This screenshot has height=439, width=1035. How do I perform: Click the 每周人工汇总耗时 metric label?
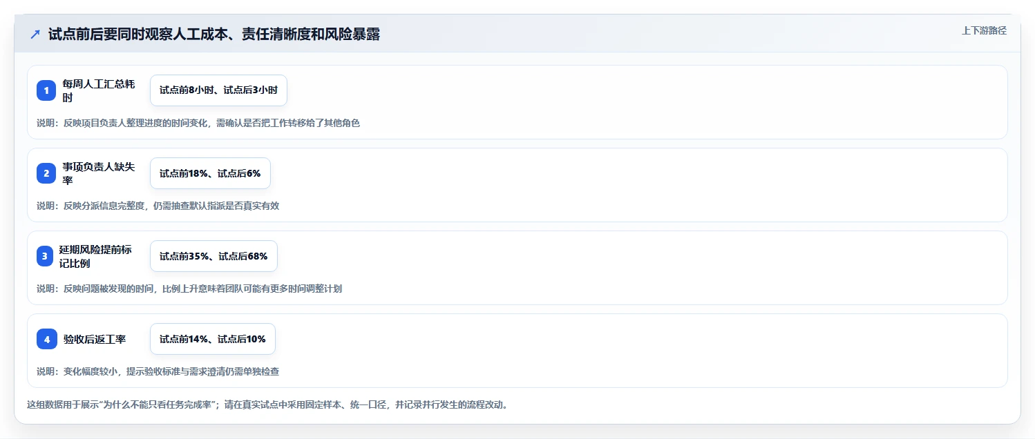tap(99, 90)
